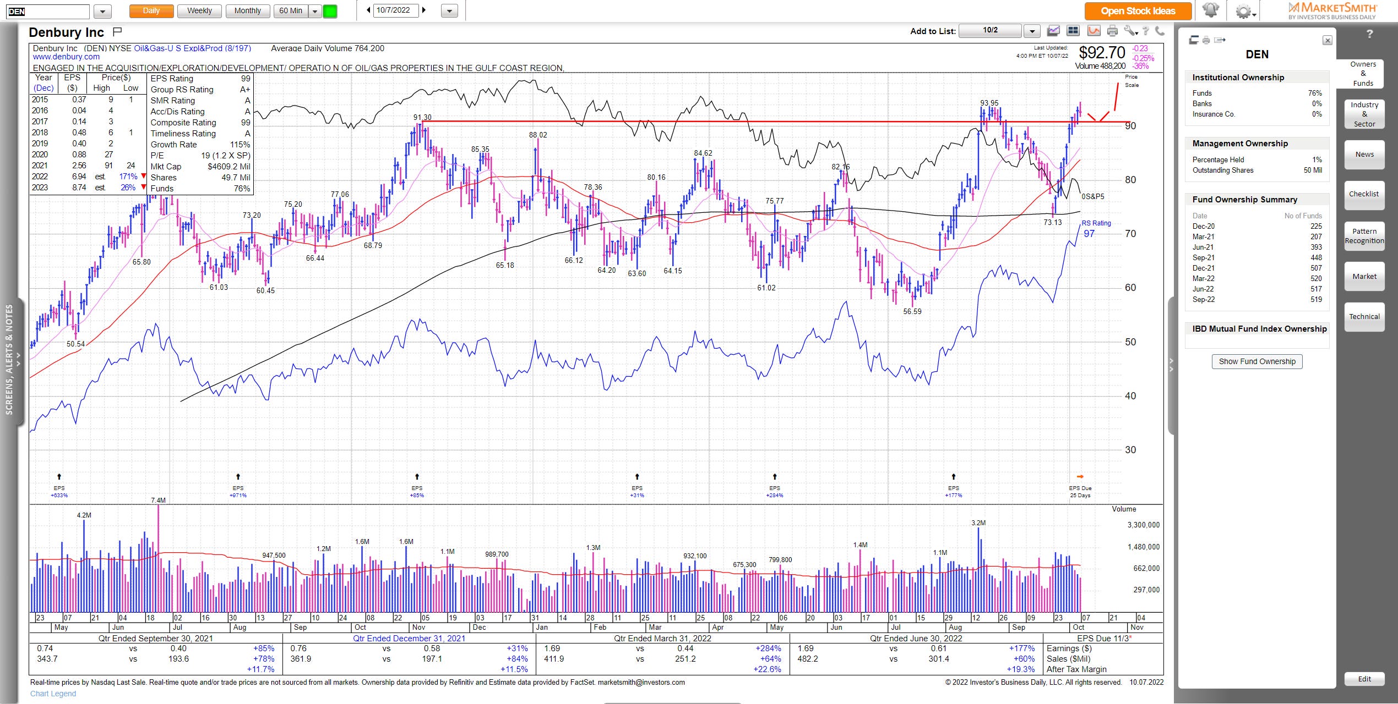Go to previous date with the left arrow

[368, 10]
